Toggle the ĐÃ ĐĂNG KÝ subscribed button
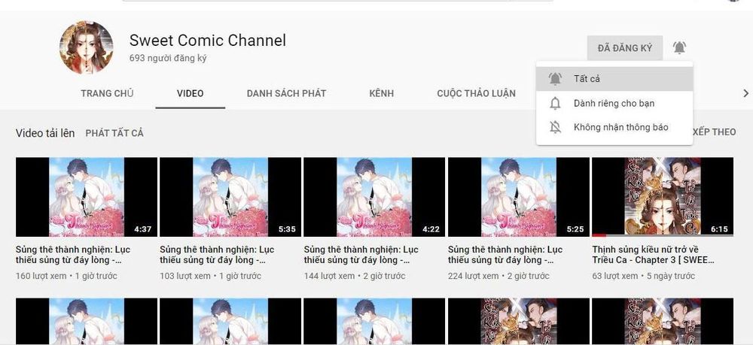The height and width of the screenshot is (345, 753). (624, 48)
